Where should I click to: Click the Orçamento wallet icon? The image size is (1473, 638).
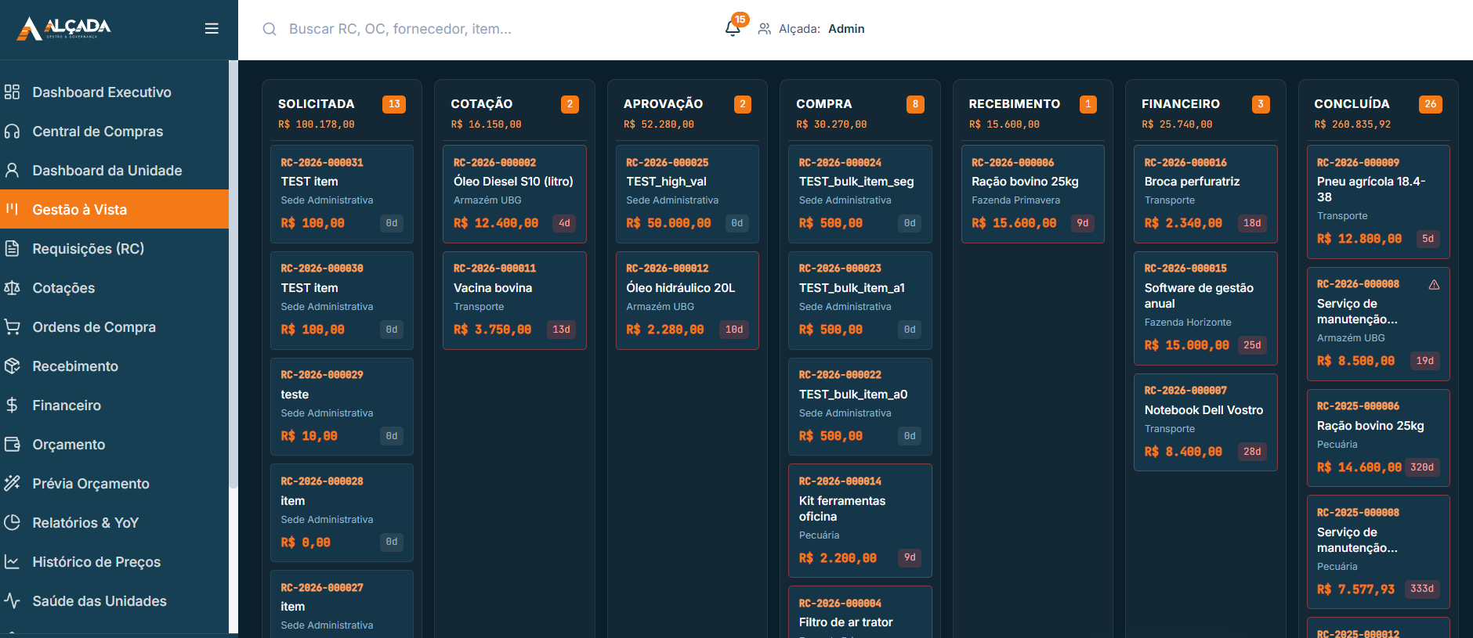pos(12,445)
